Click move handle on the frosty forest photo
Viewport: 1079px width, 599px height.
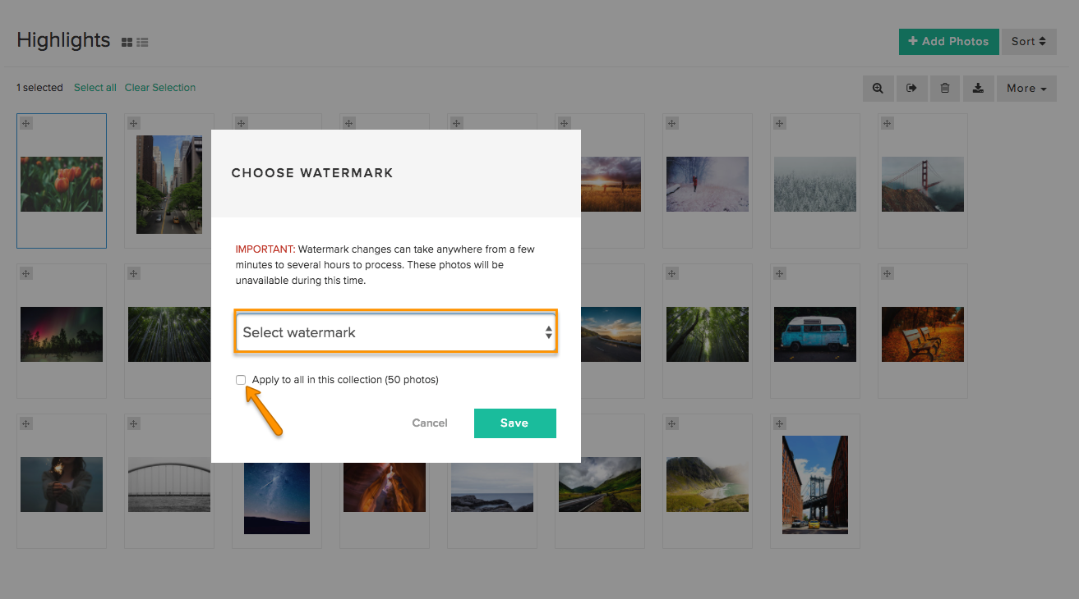(779, 123)
